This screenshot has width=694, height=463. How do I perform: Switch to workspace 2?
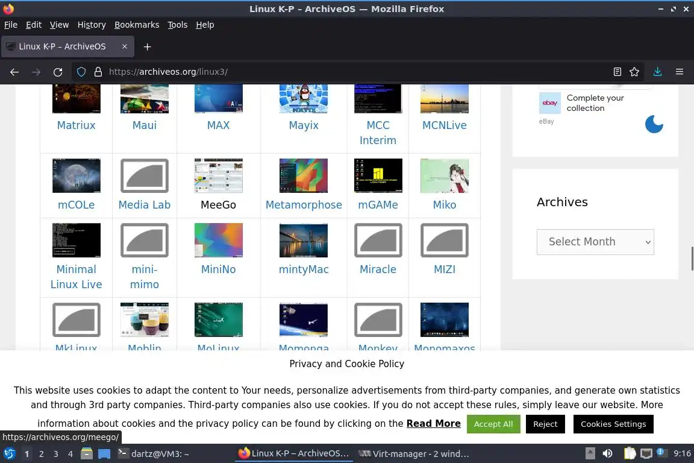41,454
